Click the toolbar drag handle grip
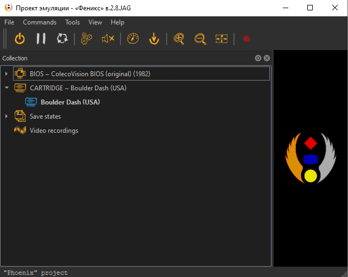This screenshot has width=348, height=277. coord(5,39)
